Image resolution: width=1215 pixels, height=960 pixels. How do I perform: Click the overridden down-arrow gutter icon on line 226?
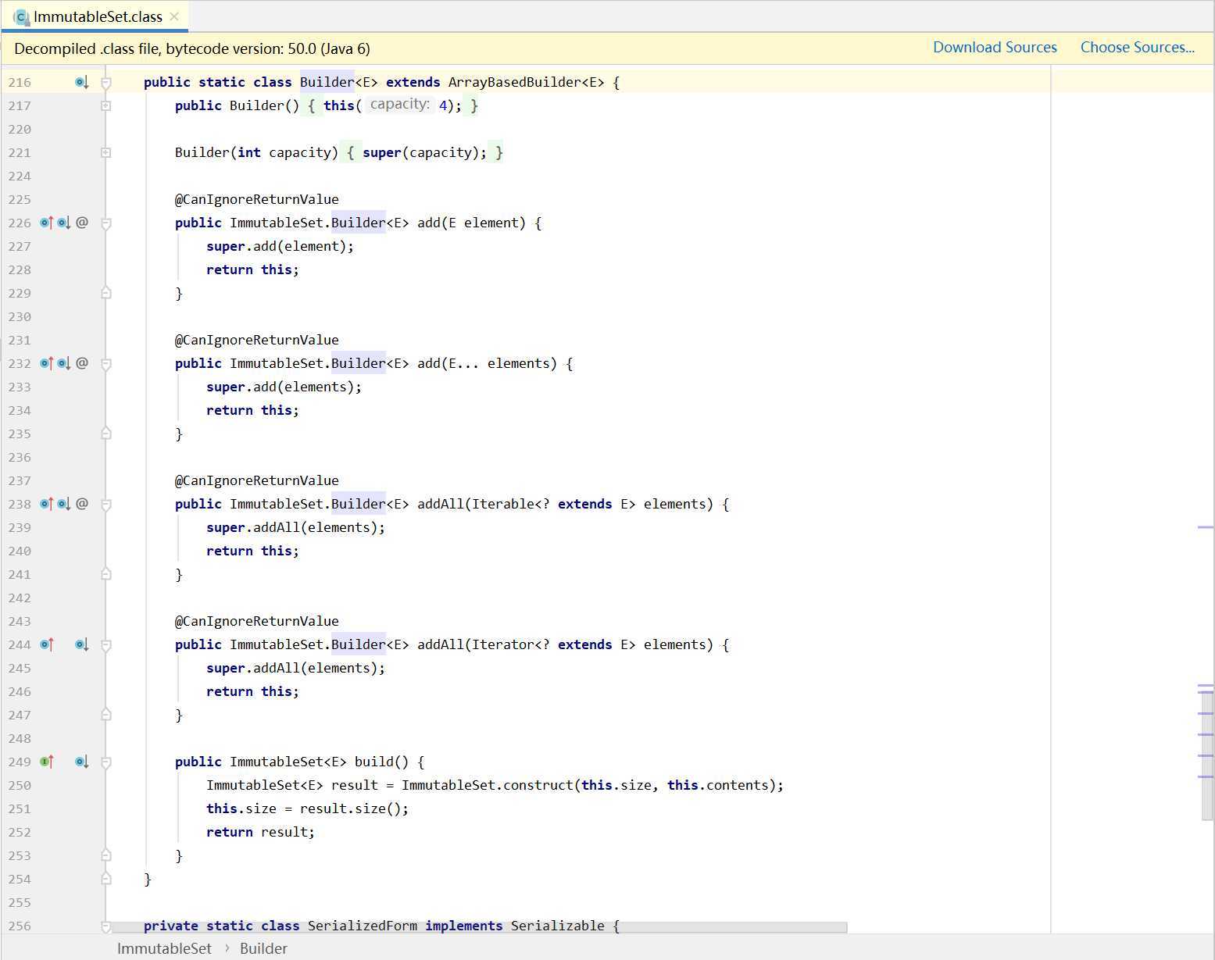(x=64, y=223)
